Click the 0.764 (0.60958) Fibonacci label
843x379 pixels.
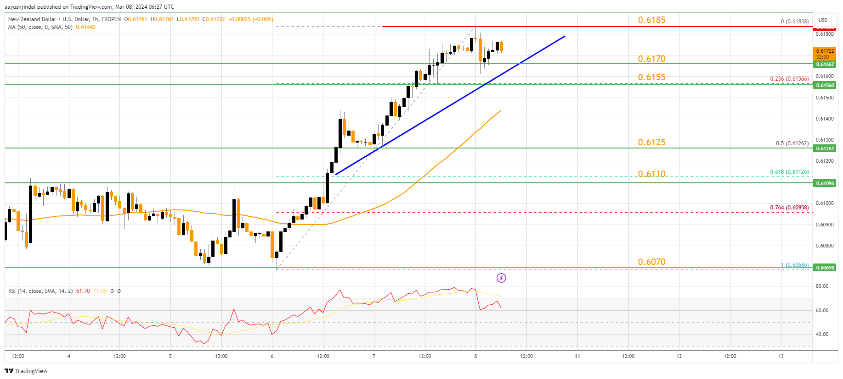pos(789,208)
